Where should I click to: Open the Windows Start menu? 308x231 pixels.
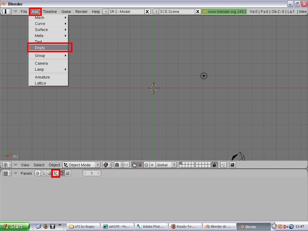(x=15, y=226)
